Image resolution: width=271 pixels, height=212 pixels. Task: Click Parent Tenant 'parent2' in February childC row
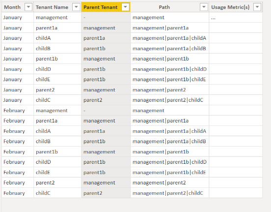[93, 193]
